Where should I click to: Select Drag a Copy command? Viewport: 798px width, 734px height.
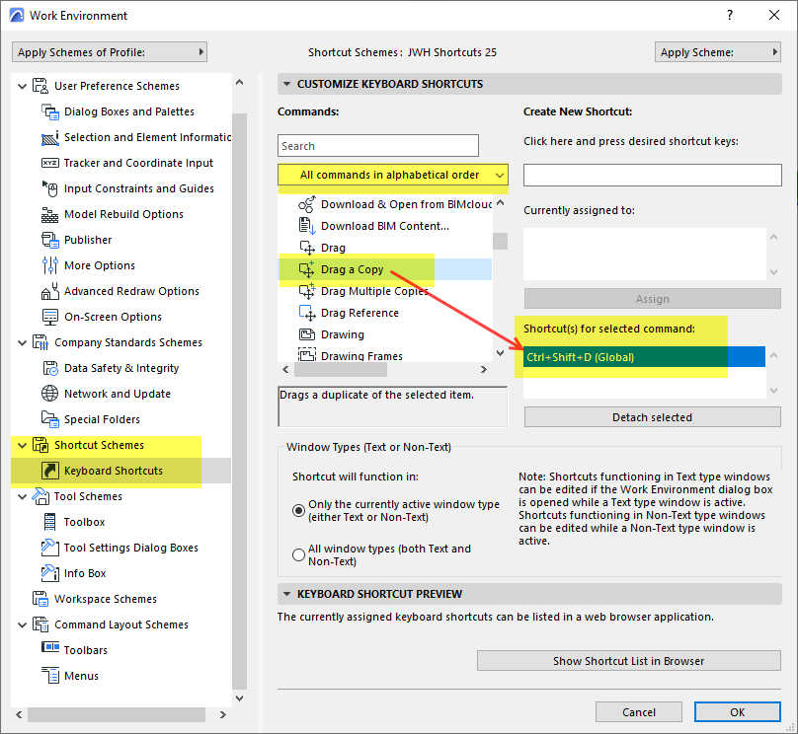pyautogui.click(x=385, y=269)
